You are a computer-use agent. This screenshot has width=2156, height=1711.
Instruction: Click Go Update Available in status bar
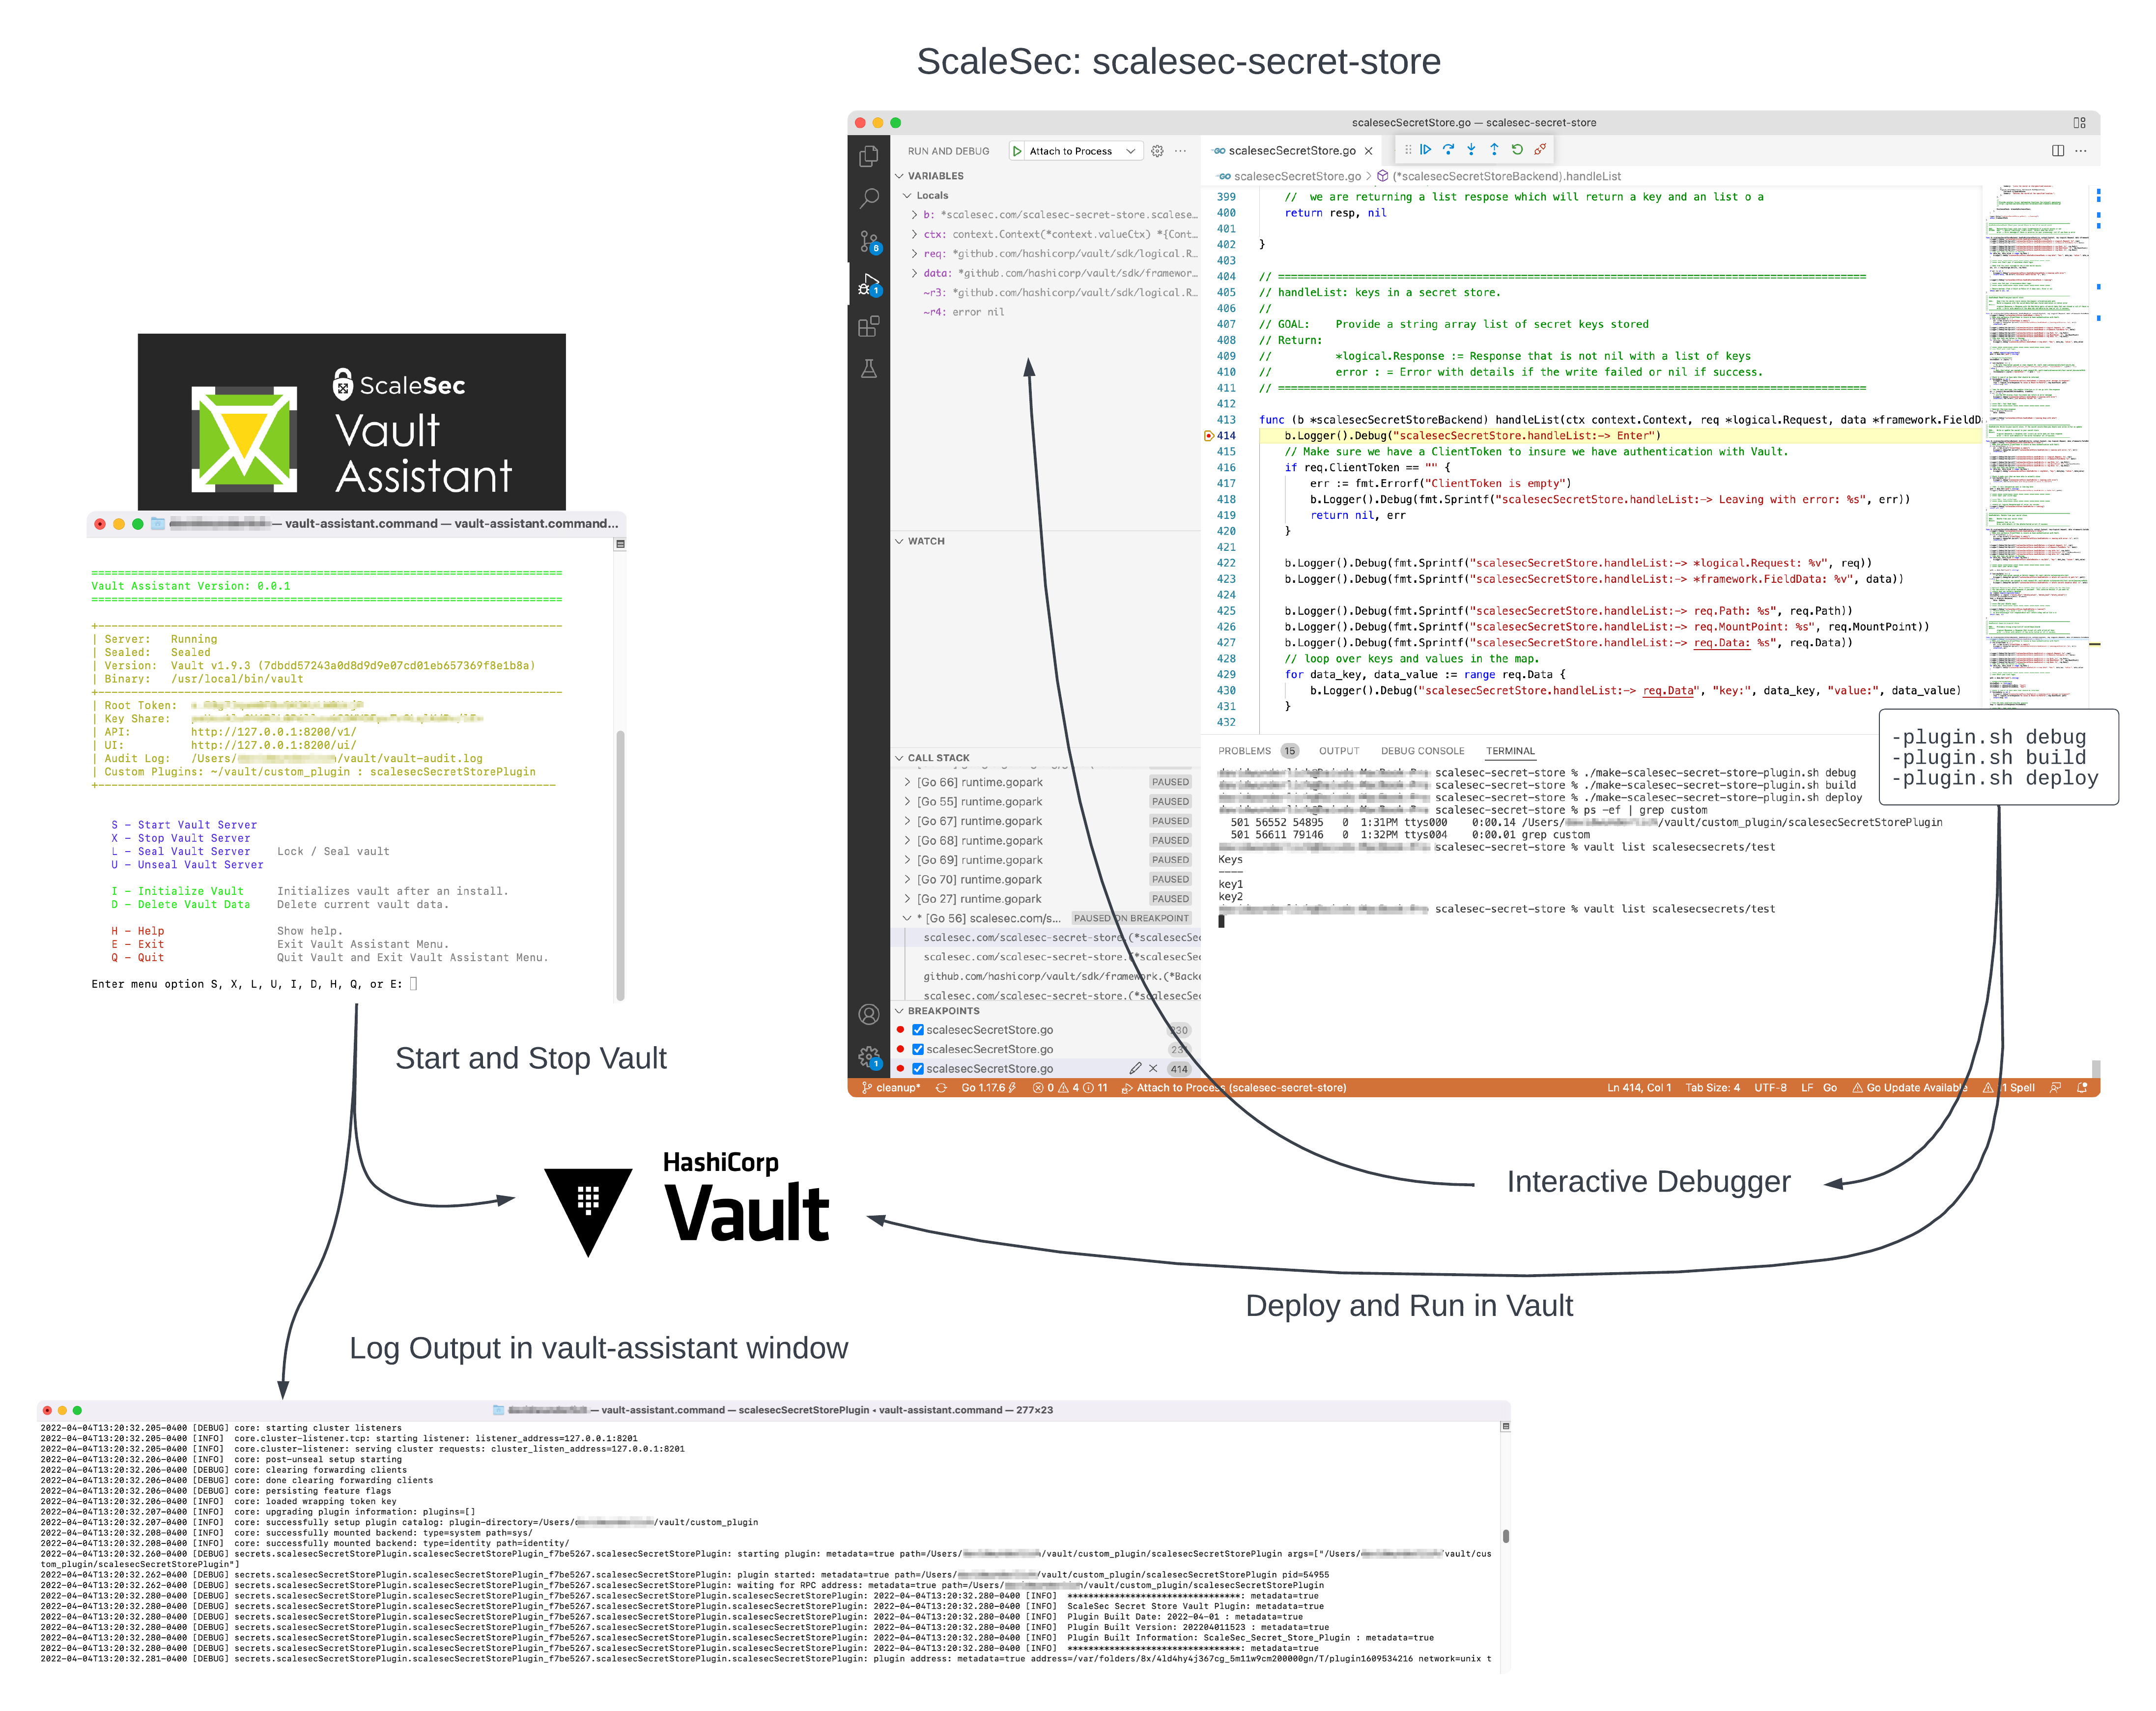point(1910,1088)
